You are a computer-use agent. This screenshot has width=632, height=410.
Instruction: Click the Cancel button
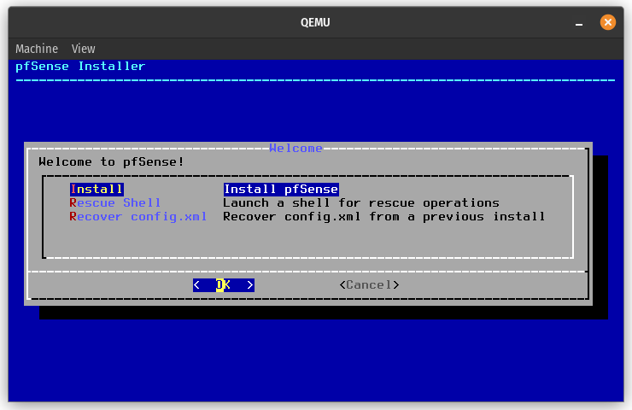[x=369, y=285]
